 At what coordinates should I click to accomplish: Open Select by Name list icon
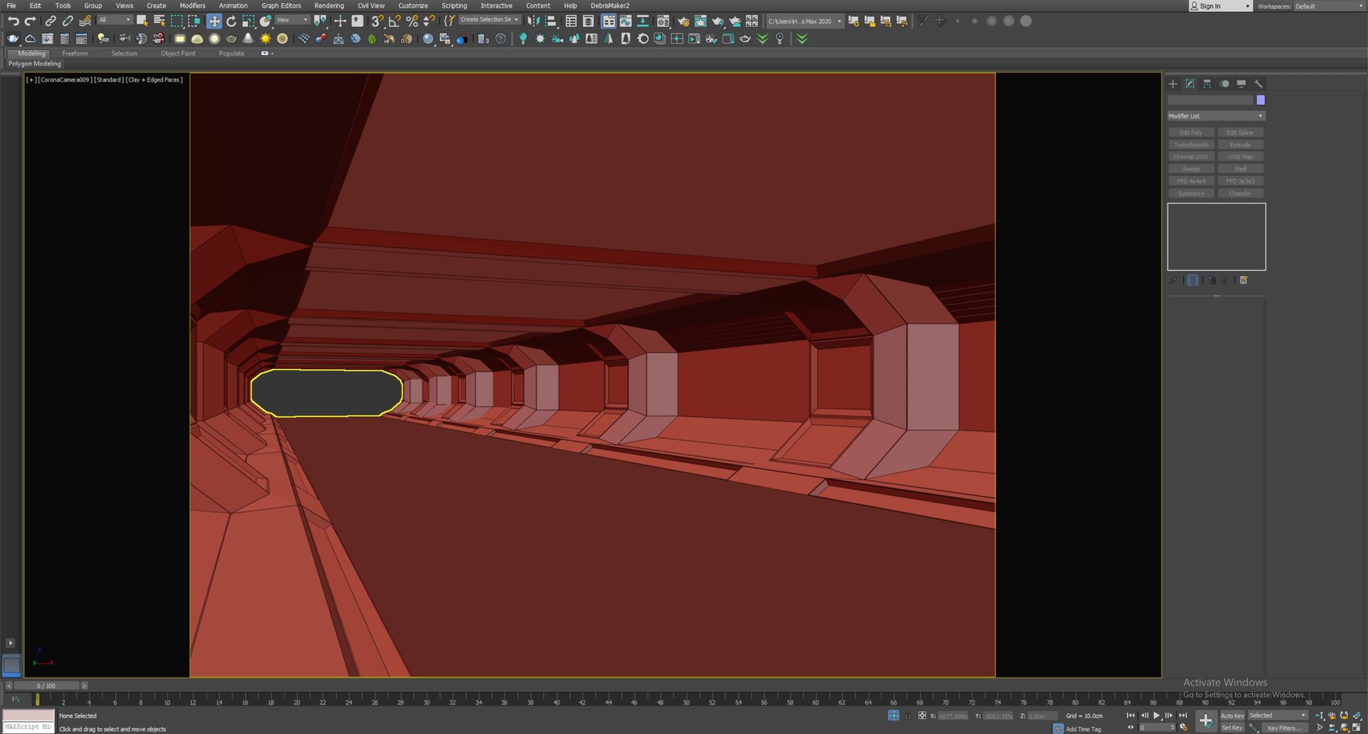point(159,21)
